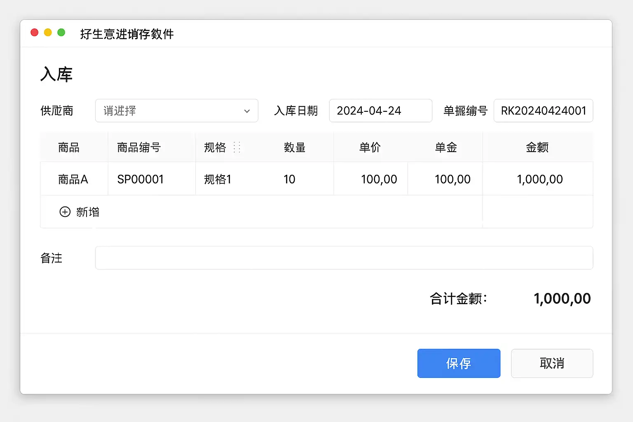
Task: Click the plus icon beside 新增
Action: point(65,212)
